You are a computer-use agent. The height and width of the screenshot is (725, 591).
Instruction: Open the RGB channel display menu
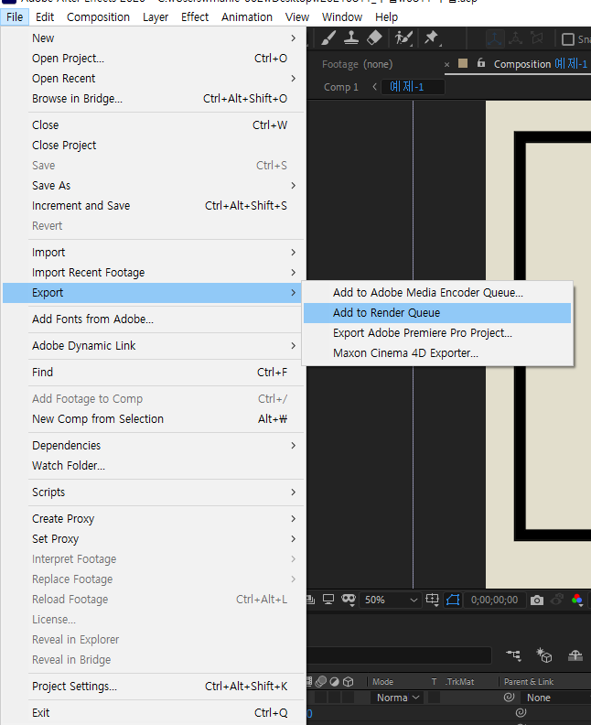coord(577,600)
